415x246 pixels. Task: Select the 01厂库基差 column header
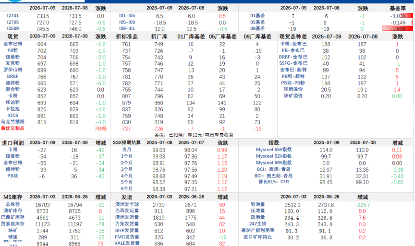pos(191,36)
